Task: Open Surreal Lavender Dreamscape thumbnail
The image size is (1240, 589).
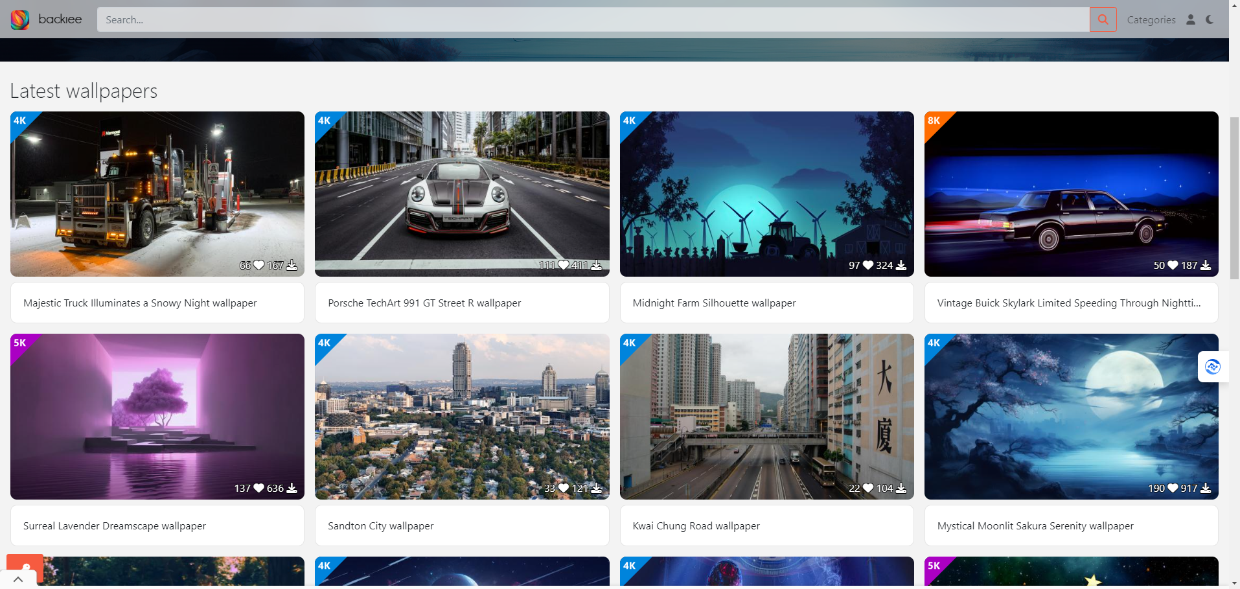Action: (x=157, y=417)
